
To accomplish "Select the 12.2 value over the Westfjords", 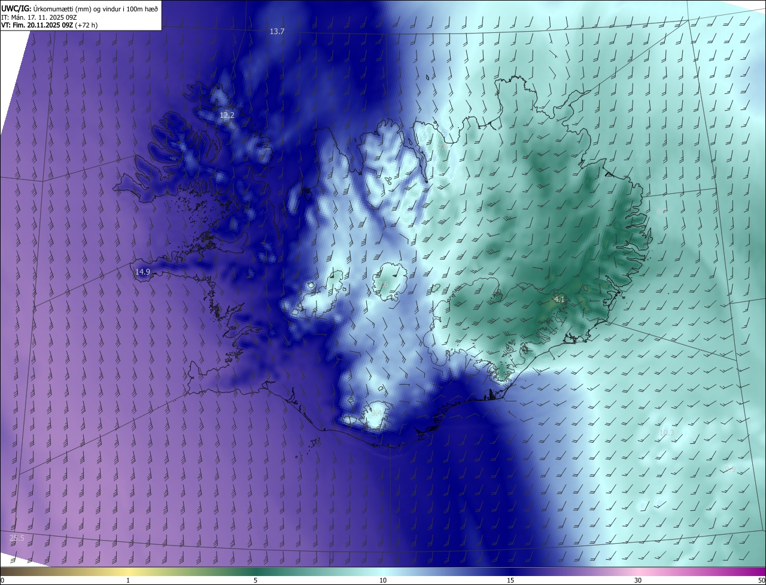I will [227, 115].
